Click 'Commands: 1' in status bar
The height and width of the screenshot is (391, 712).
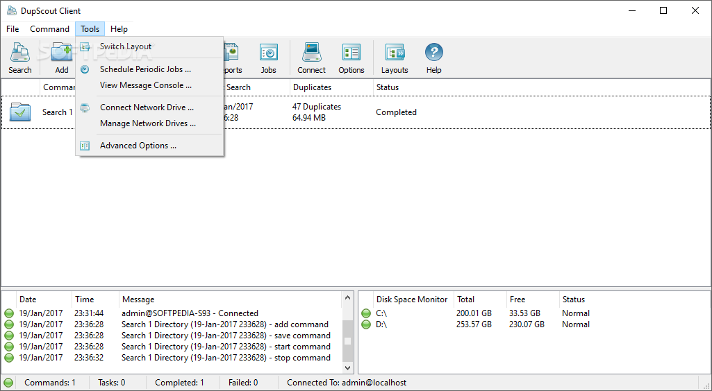(50, 383)
